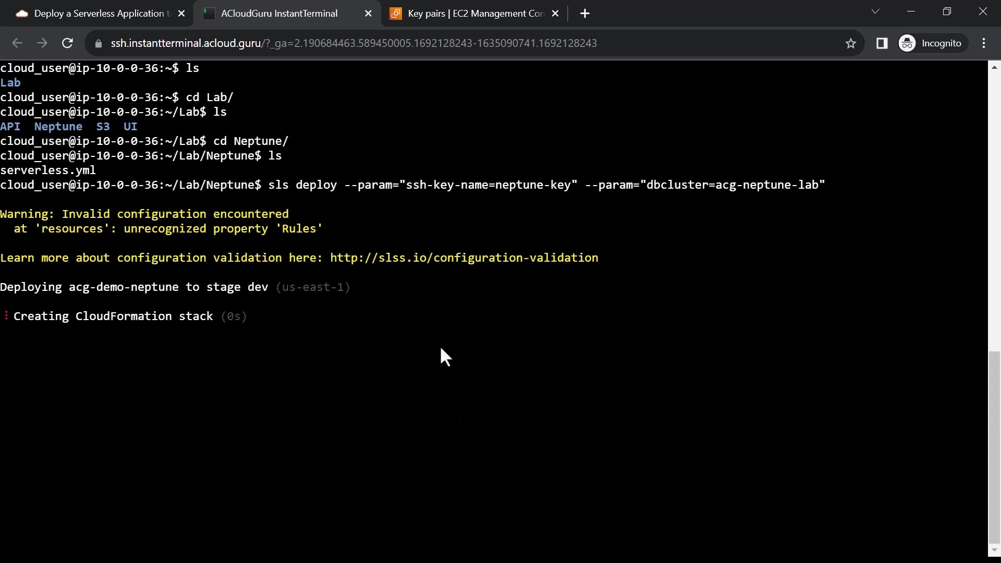The image size is (1001, 563).
Task: Click the slss.io configuration-validation URL
Action: pyautogui.click(x=464, y=258)
